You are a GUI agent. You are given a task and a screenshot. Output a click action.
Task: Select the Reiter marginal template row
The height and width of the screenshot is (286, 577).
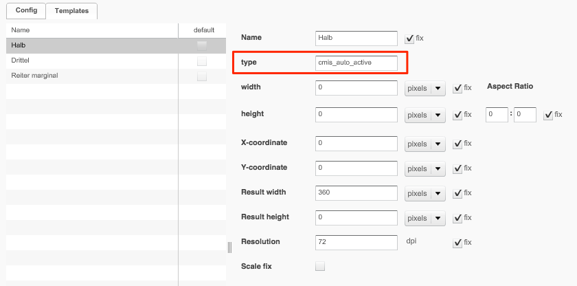coord(116,76)
